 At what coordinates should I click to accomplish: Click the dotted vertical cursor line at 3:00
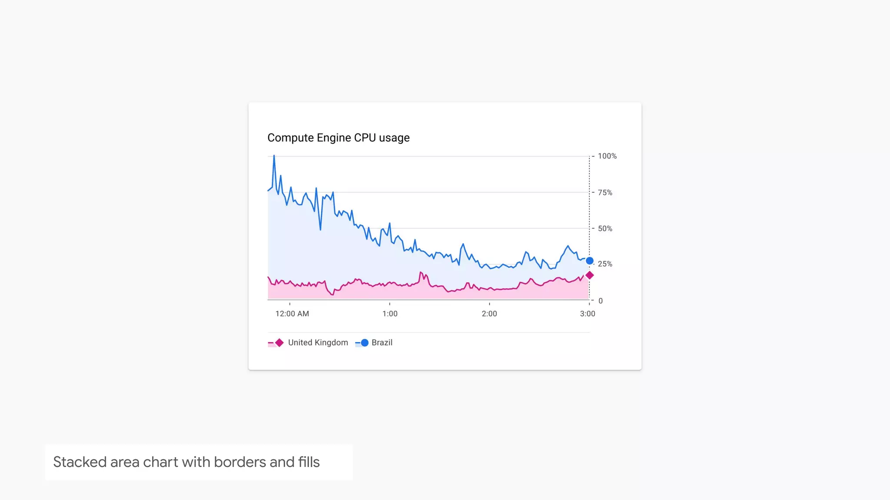589,208
